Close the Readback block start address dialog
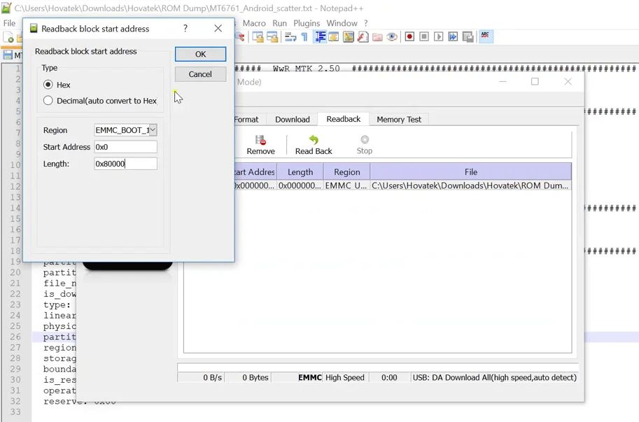This screenshot has width=639, height=422. [x=218, y=28]
